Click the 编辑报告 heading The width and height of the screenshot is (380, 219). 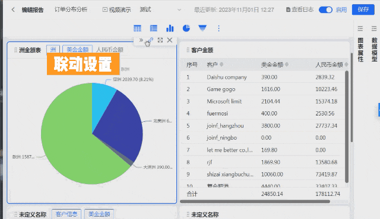tap(33, 9)
